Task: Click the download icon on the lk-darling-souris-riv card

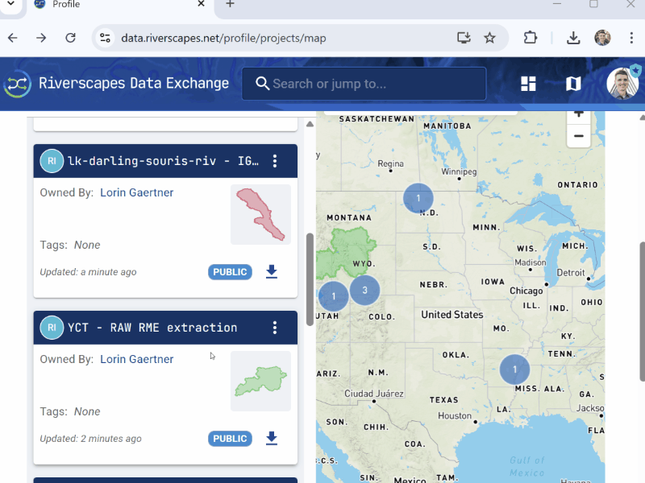Action: [x=272, y=271]
